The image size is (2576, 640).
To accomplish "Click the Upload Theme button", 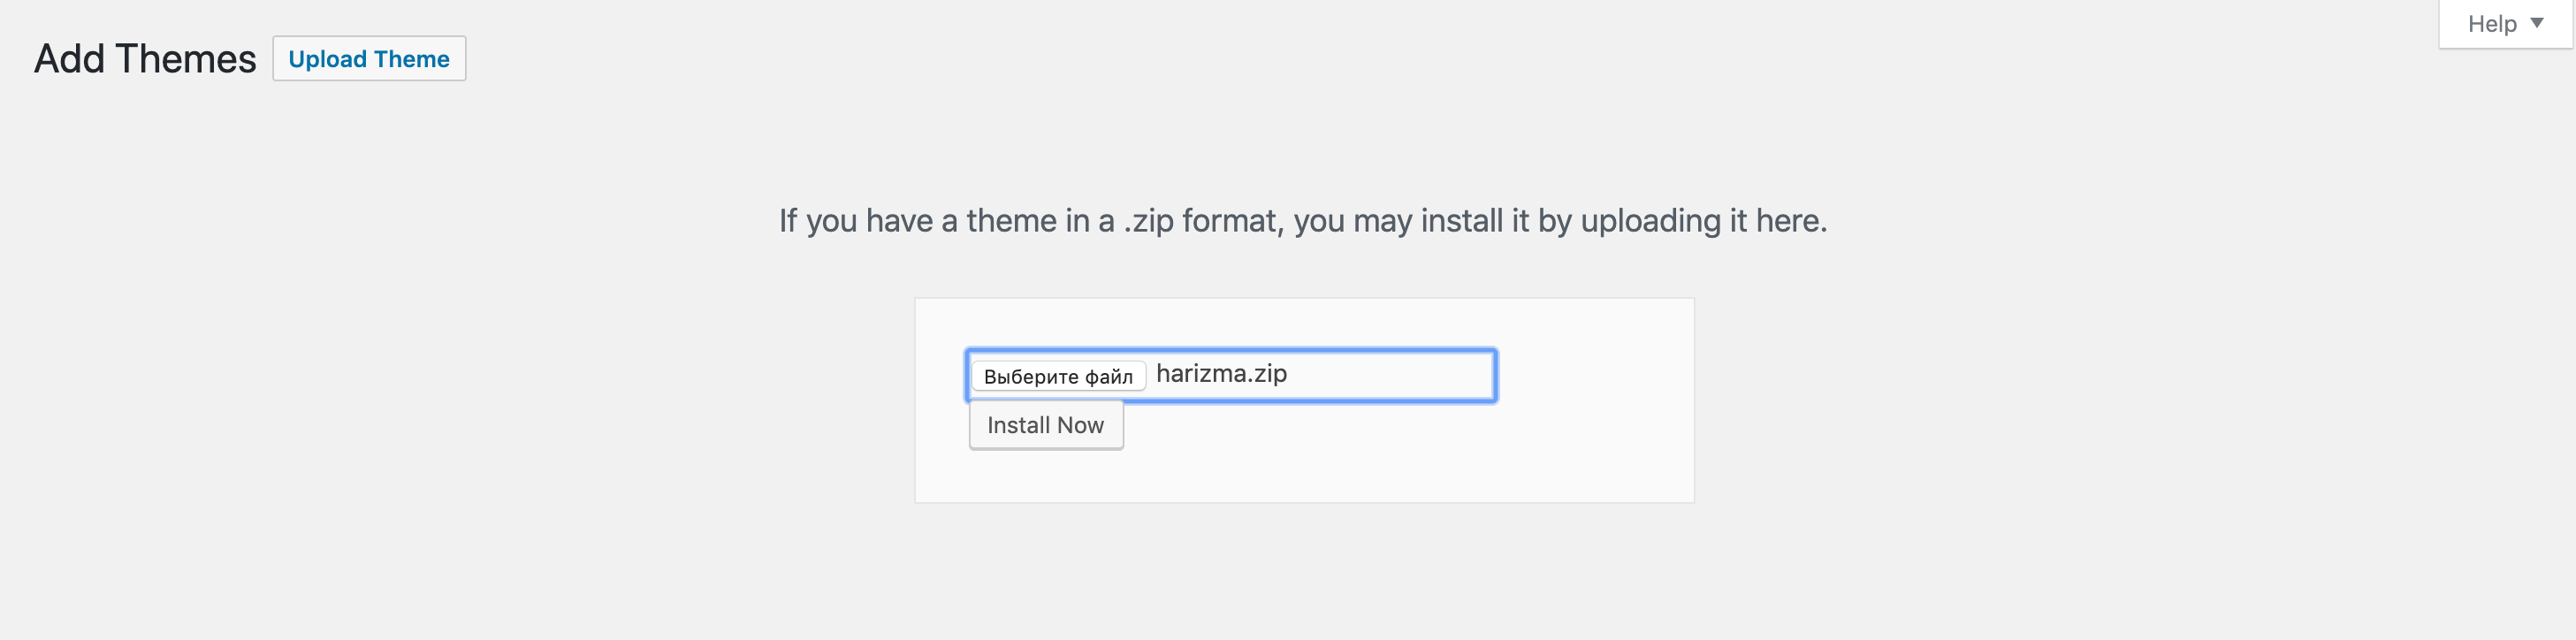I will [x=369, y=59].
